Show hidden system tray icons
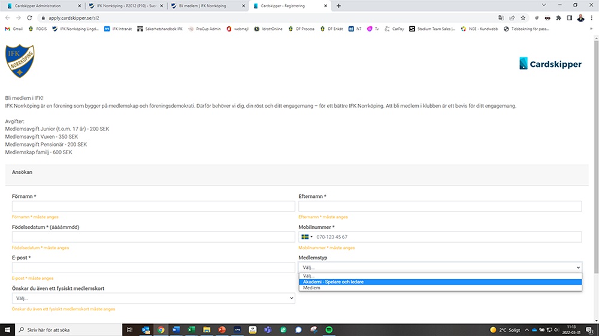599x336 pixels. [x=527, y=330]
